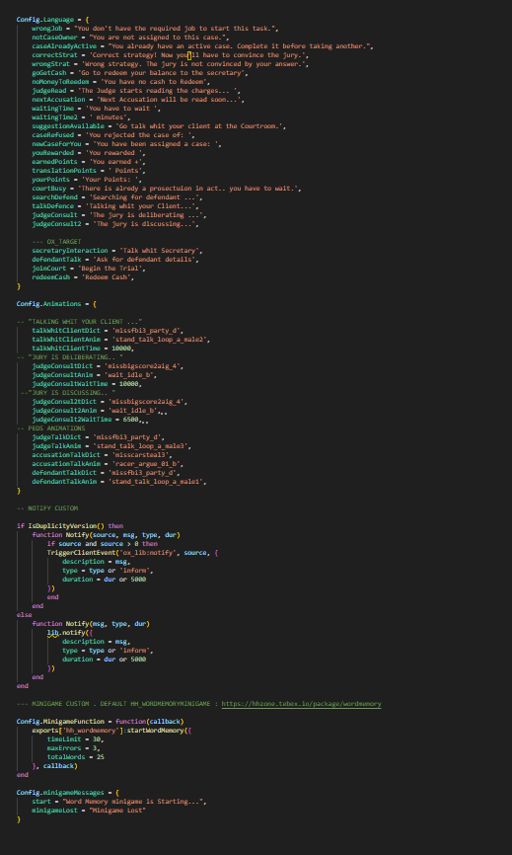Click the 'JURY IS DISCUSSING' comment

tap(69, 393)
